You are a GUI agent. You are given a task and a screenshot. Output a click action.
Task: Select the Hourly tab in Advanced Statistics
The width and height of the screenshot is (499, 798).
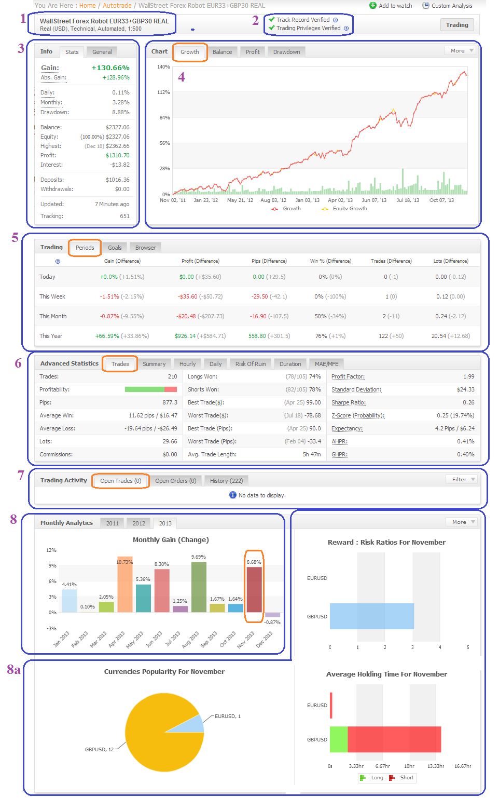click(188, 364)
